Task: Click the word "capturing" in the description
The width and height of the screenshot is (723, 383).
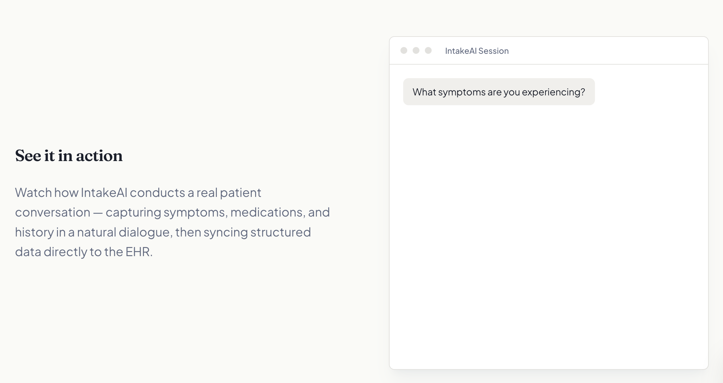Action: (x=133, y=212)
